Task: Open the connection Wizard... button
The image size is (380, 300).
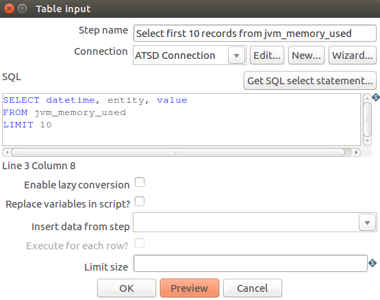Action: coord(353,55)
